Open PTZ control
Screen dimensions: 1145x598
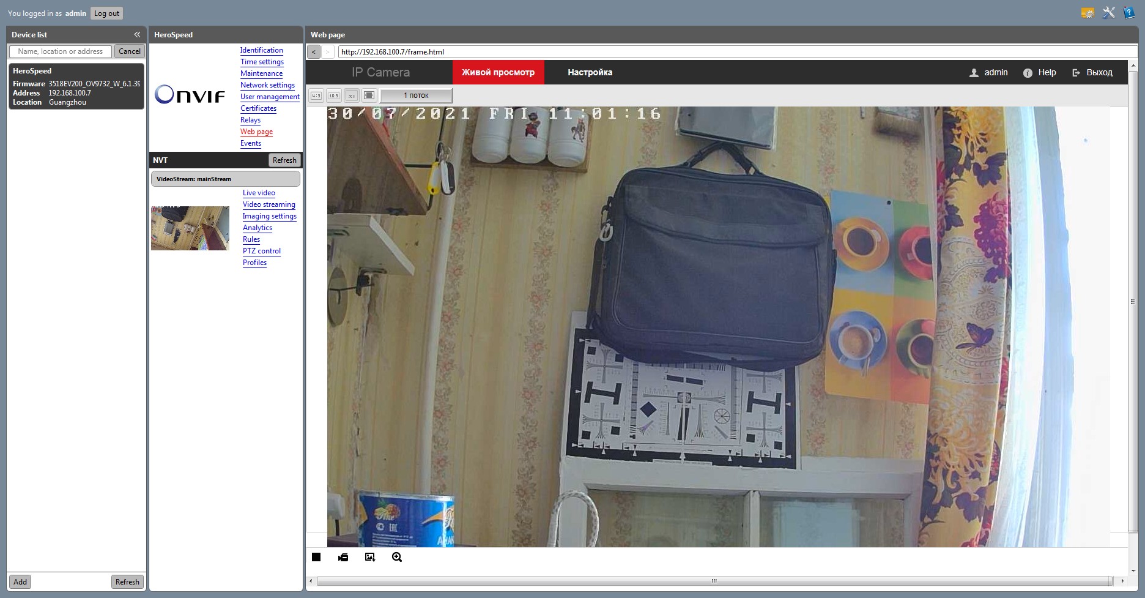[x=262, y=251]
